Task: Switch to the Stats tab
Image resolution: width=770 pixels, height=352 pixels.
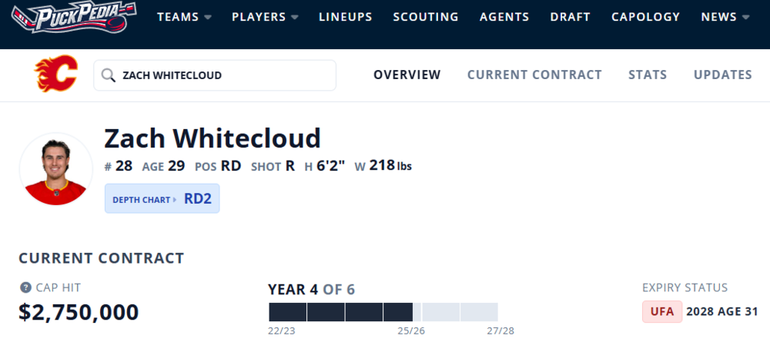Action: click(x=648, y=75)
